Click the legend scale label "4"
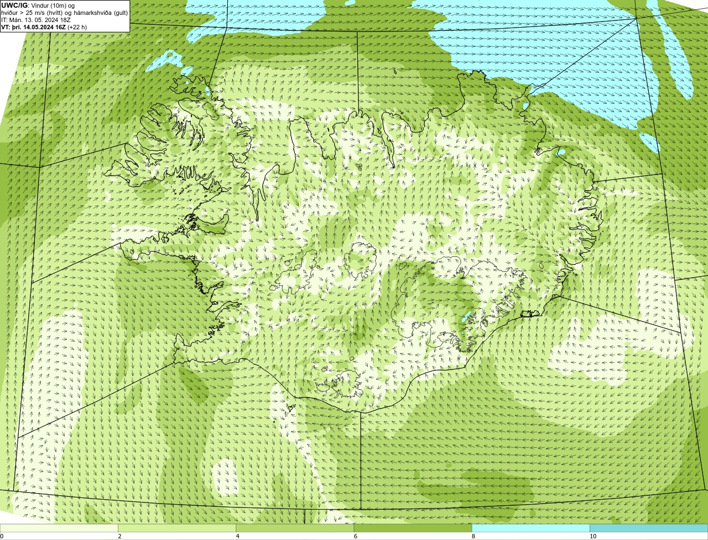Viewport: 708px width, 540px height. [237, 536]
